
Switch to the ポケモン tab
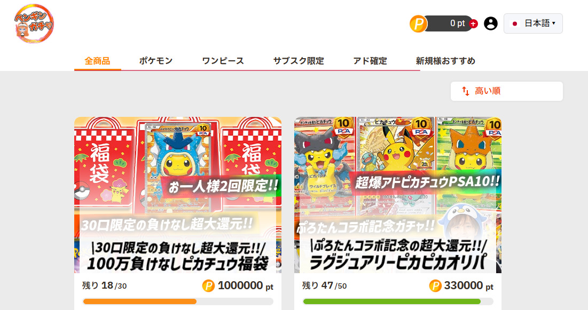(156, 61)
